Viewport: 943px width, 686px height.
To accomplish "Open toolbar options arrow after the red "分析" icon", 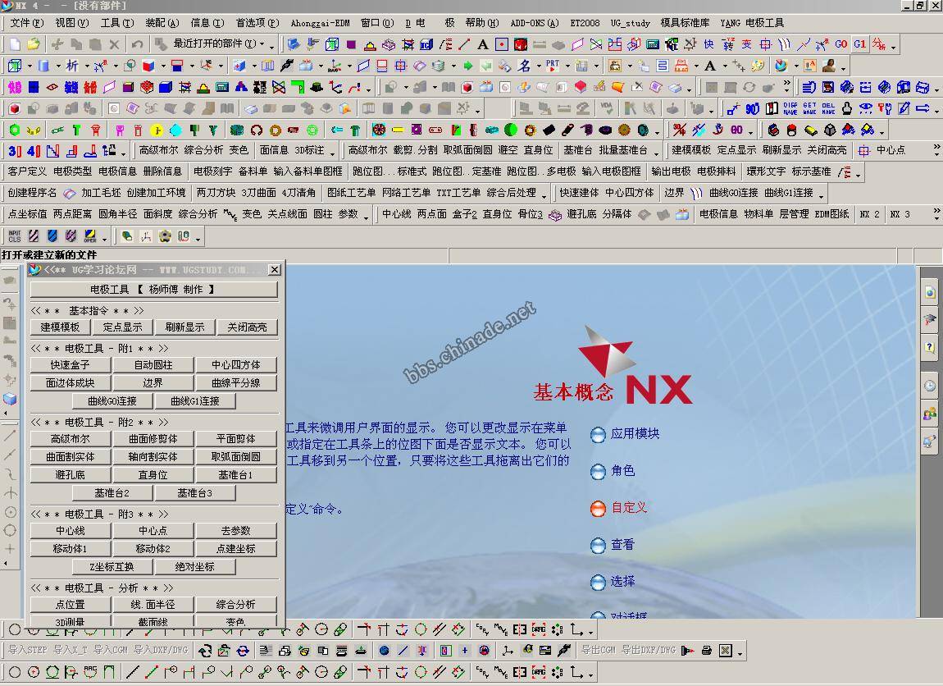I will pyautogui.click(x=893, y=47).
